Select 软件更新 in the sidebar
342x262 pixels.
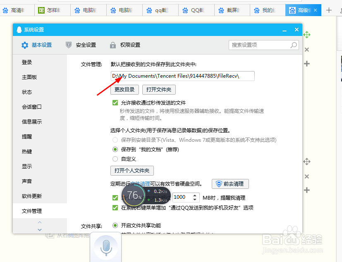coord(40,196)
